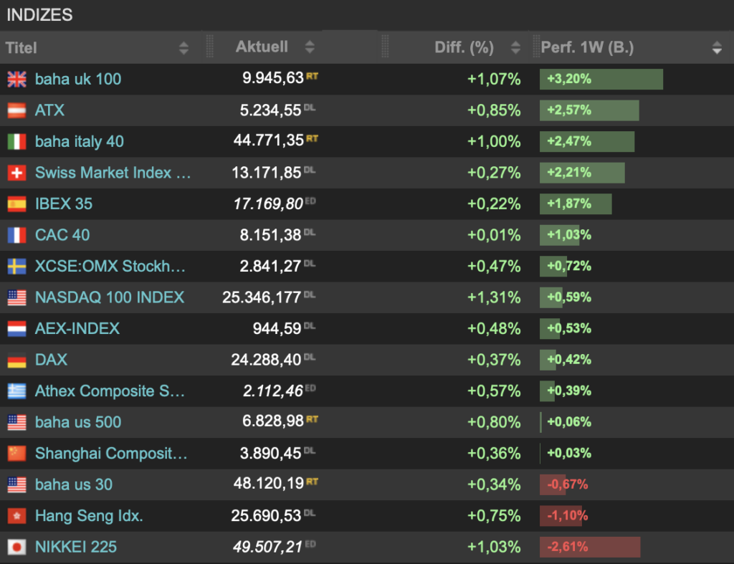Click the Swiss flag next to Swiss Market Index
The width and height of the screenshot is (734, 564).
pos(17,173)
